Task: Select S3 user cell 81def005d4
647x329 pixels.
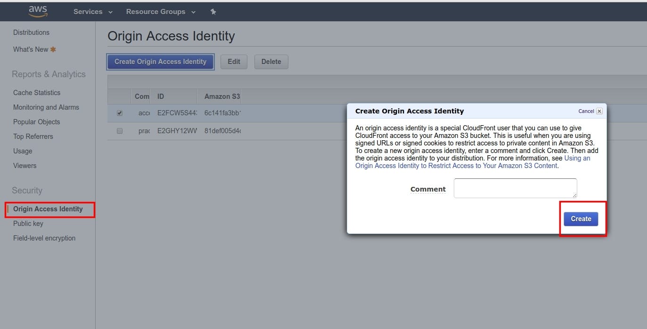Action: [x=222, y=131]
